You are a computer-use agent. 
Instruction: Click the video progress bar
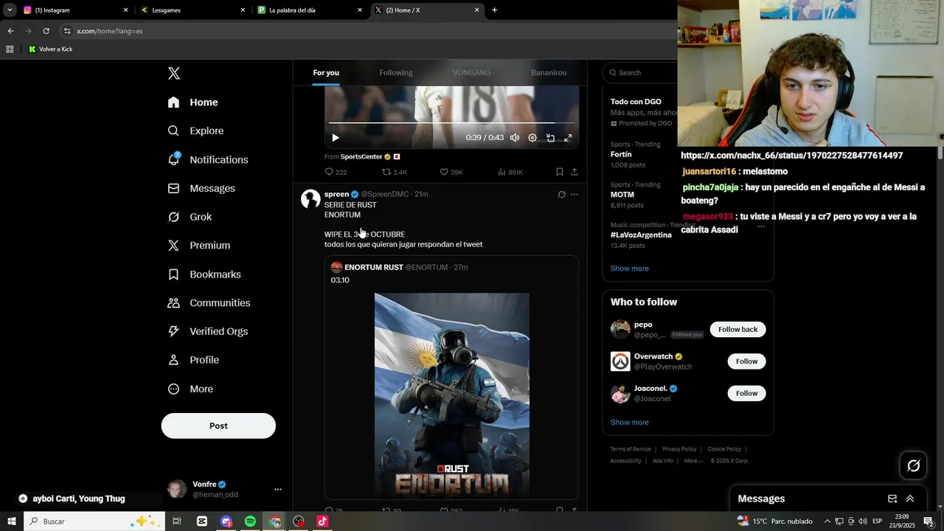(x=451, y=122)
